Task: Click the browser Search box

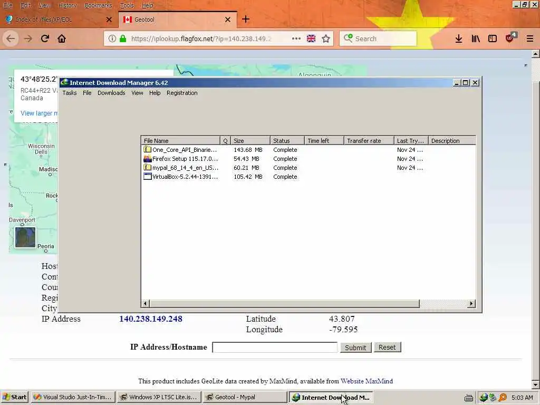Action: pos(378,38)
